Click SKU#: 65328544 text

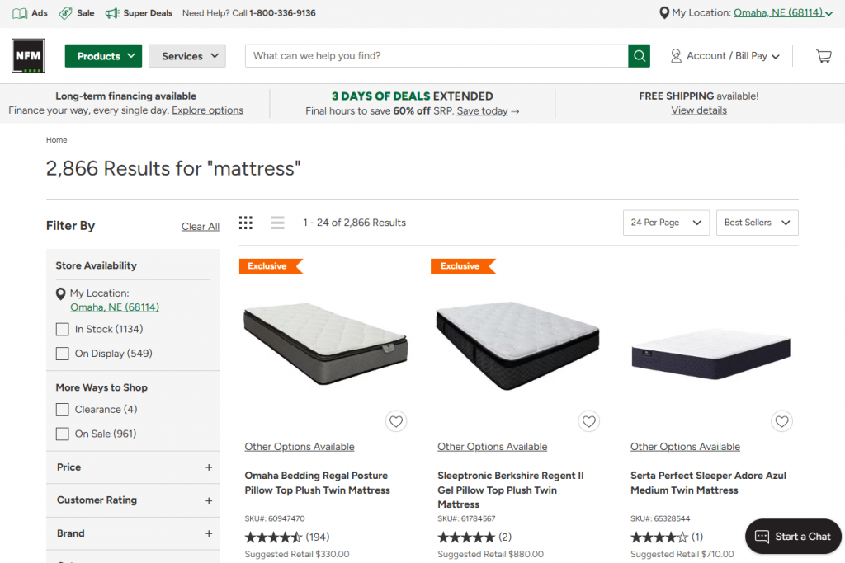pos(660,518)
